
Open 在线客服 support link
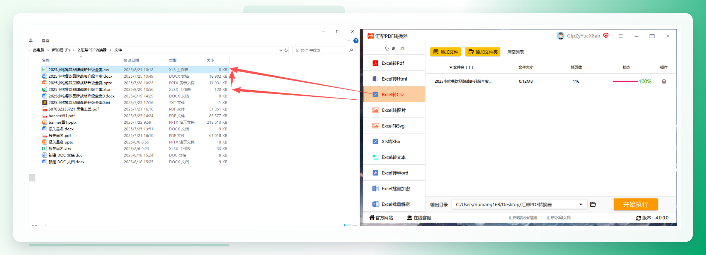[x=419, y=218]
